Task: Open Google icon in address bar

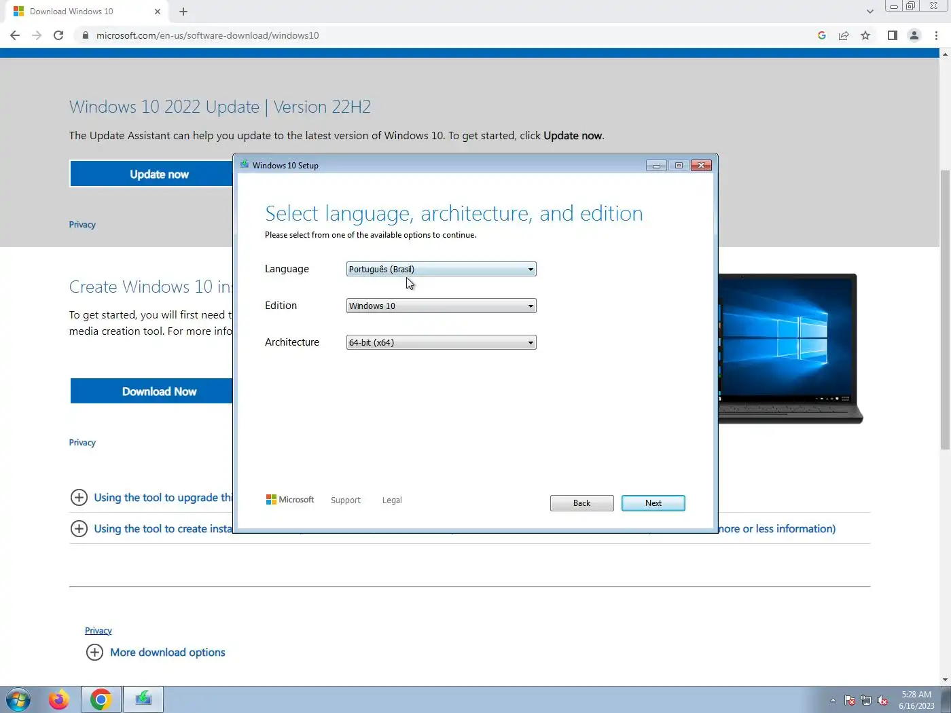Action: coord(822,35)
